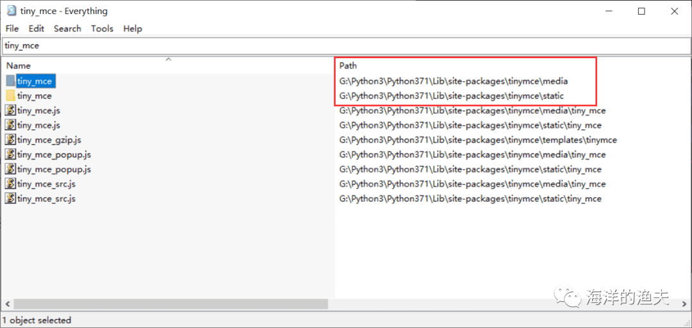The width and height of the screenshot is (692, 328).
Task: Click the script icon of tiny_mce.js in static\tiny_mce
Action: [11, 125]
